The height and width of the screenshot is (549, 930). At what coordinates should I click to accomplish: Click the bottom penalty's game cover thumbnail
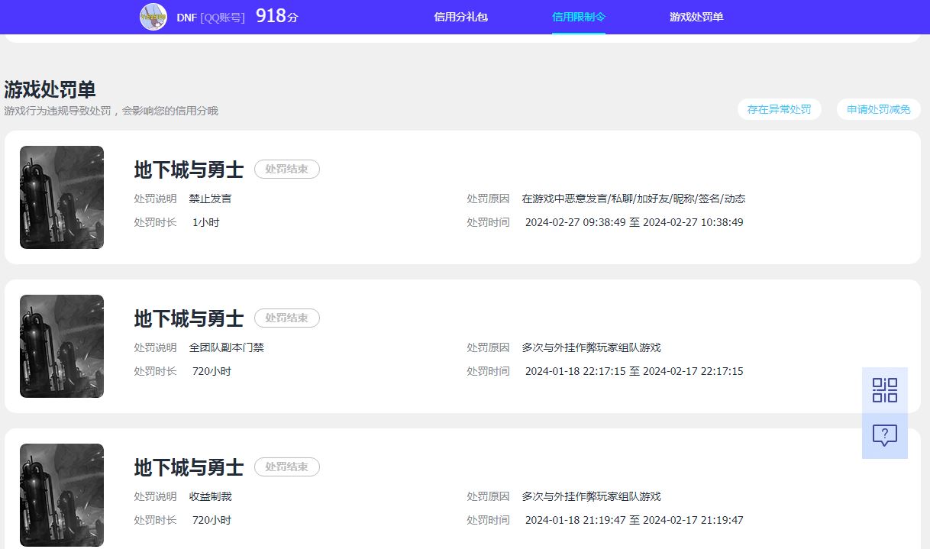tap(61, 495)
